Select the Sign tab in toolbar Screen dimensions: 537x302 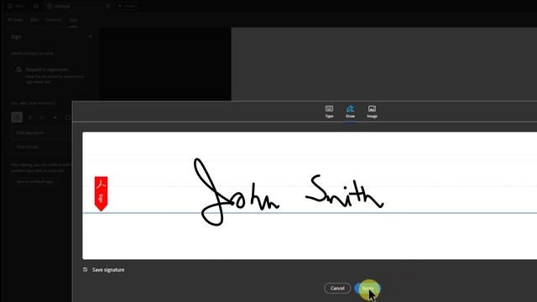click(73, 20)
